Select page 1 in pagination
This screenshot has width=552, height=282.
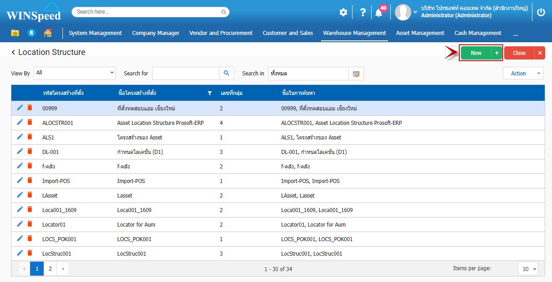37,269
